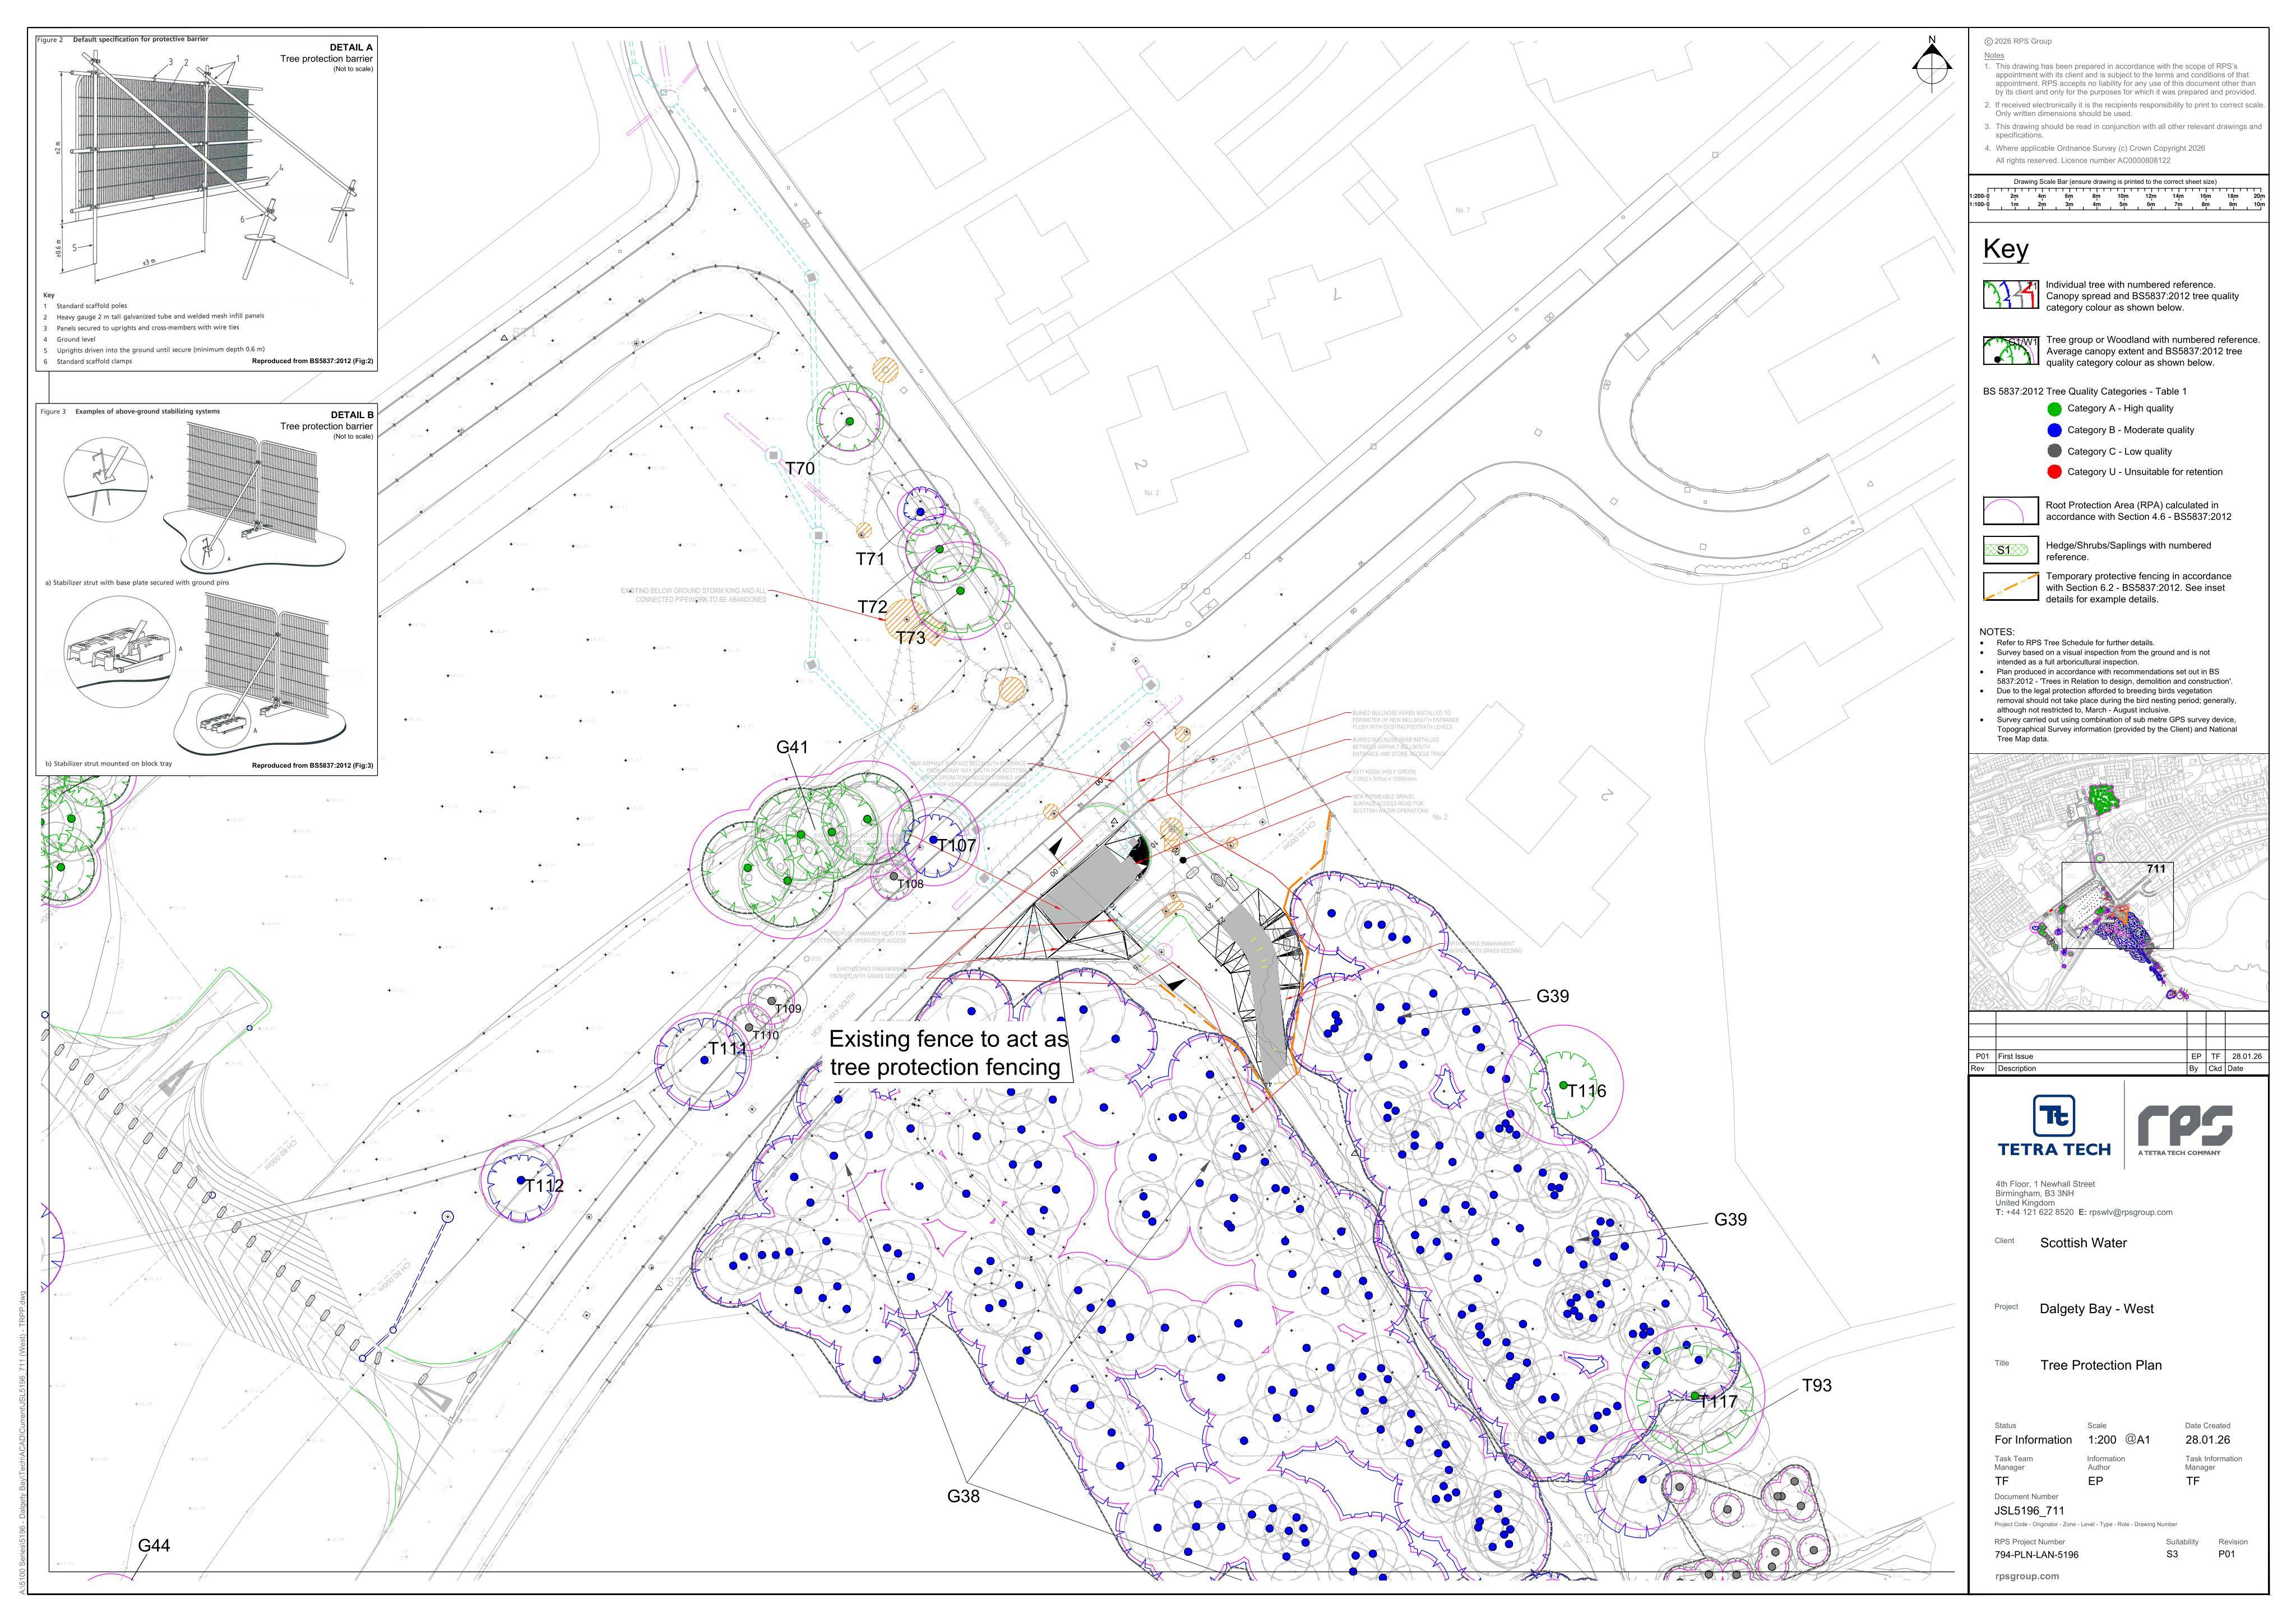Screen dimensions: 2296x1622
Task: Click the Root Protection Area key symbol
Action: tap(2010, 511)
